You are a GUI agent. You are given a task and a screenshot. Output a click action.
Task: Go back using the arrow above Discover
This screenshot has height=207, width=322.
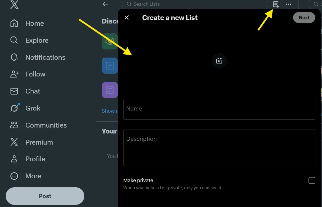(105, 4)
